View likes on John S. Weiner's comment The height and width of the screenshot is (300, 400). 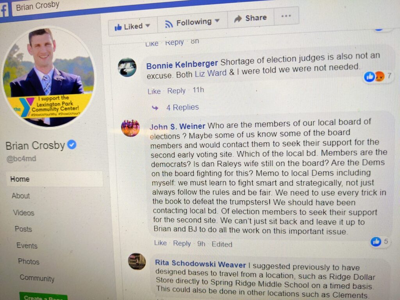click(x=379, y=241)
